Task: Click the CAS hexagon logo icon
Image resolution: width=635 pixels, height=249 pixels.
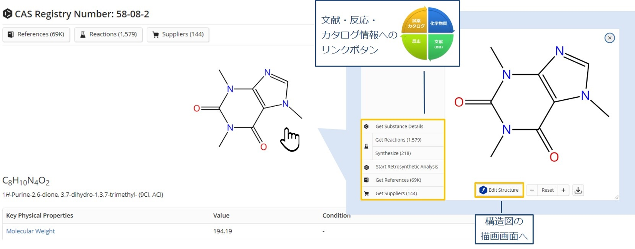Action: point(7,14)
